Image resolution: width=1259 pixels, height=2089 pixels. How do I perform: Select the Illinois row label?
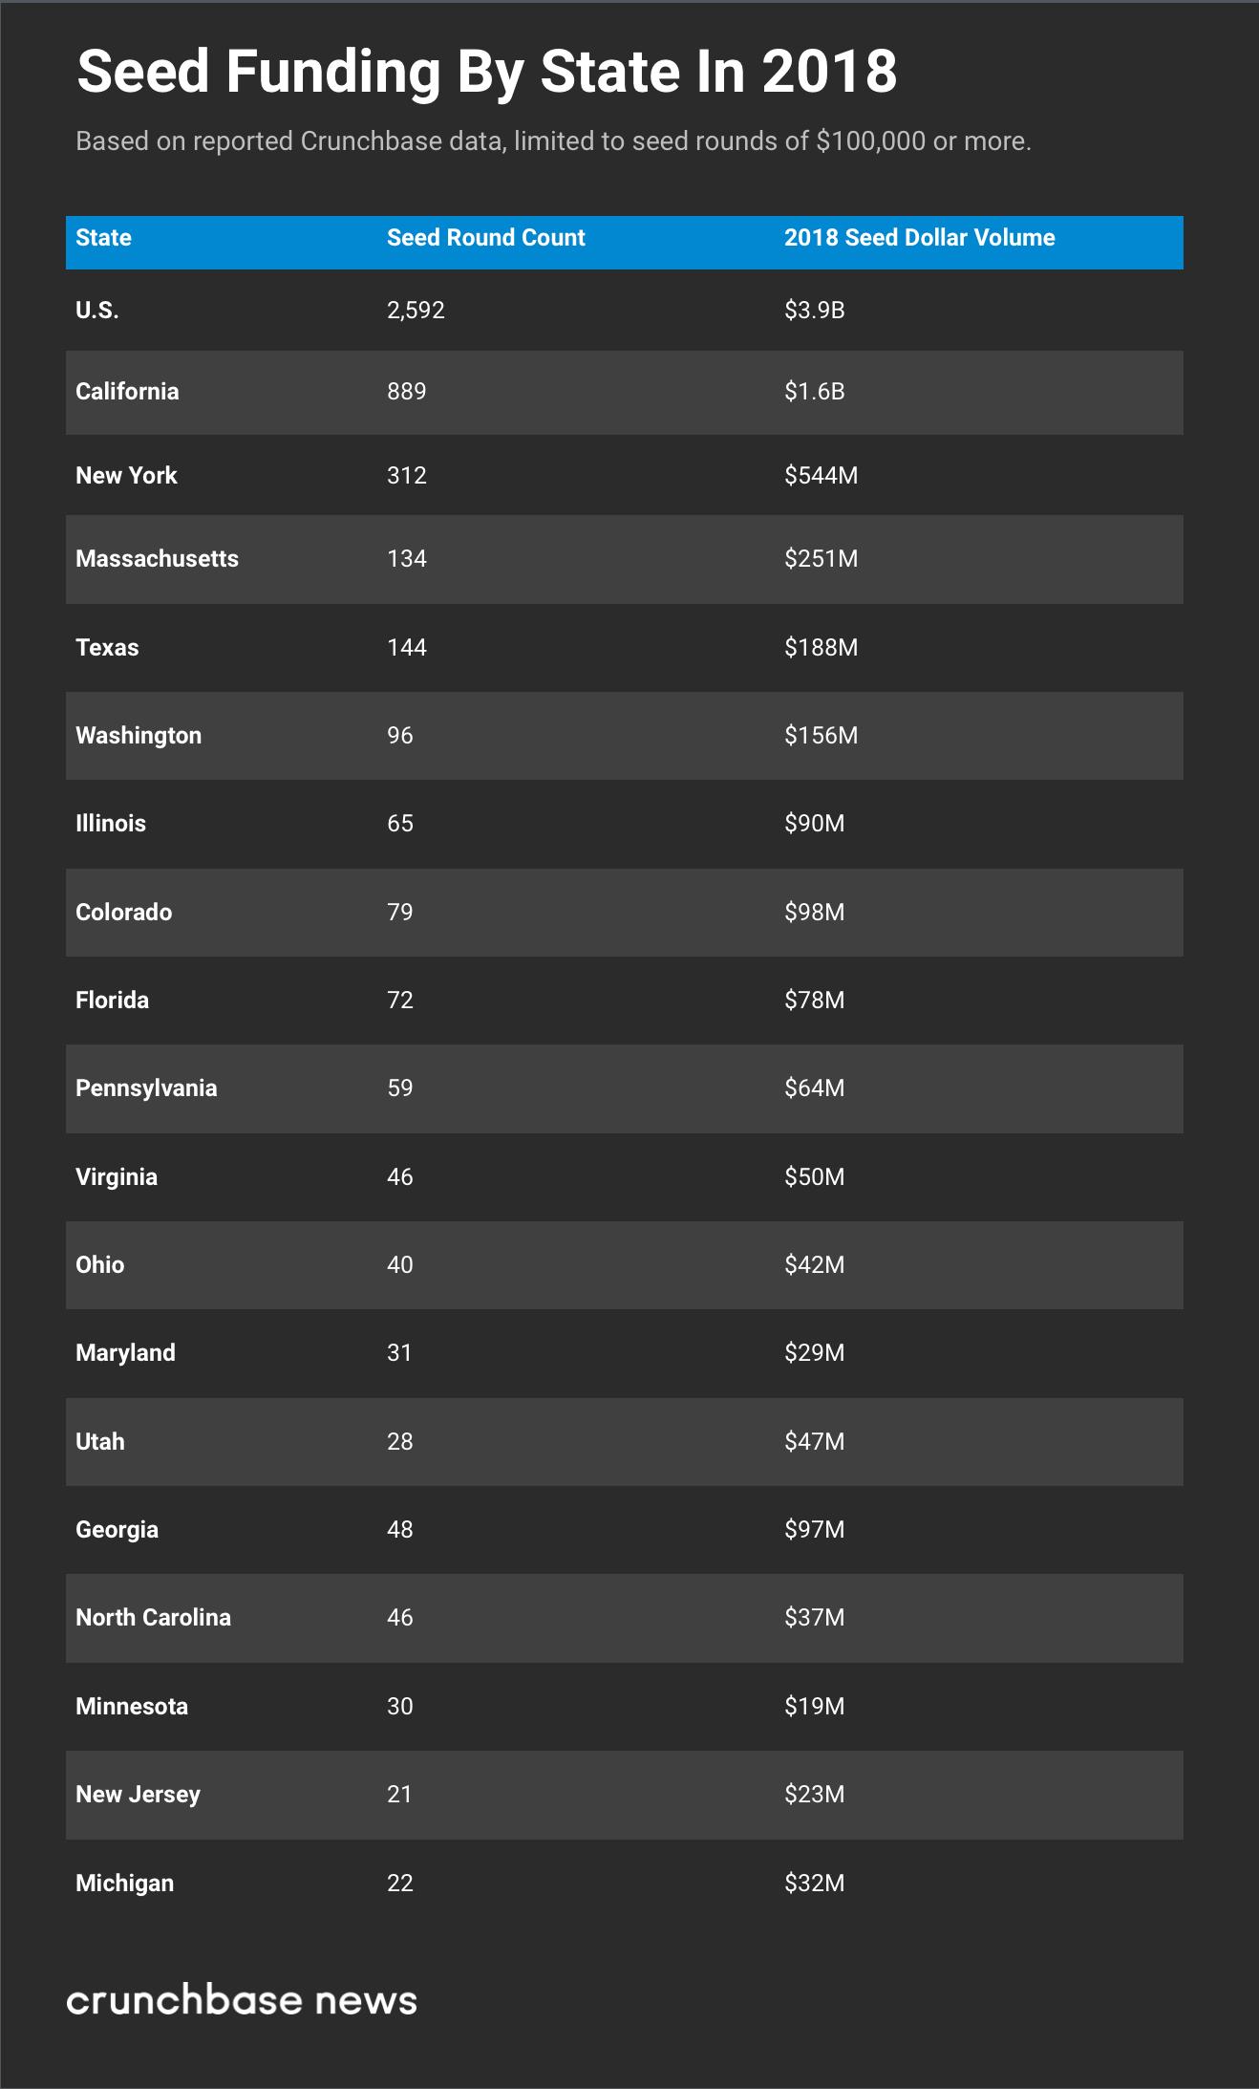tap(111, 824)
